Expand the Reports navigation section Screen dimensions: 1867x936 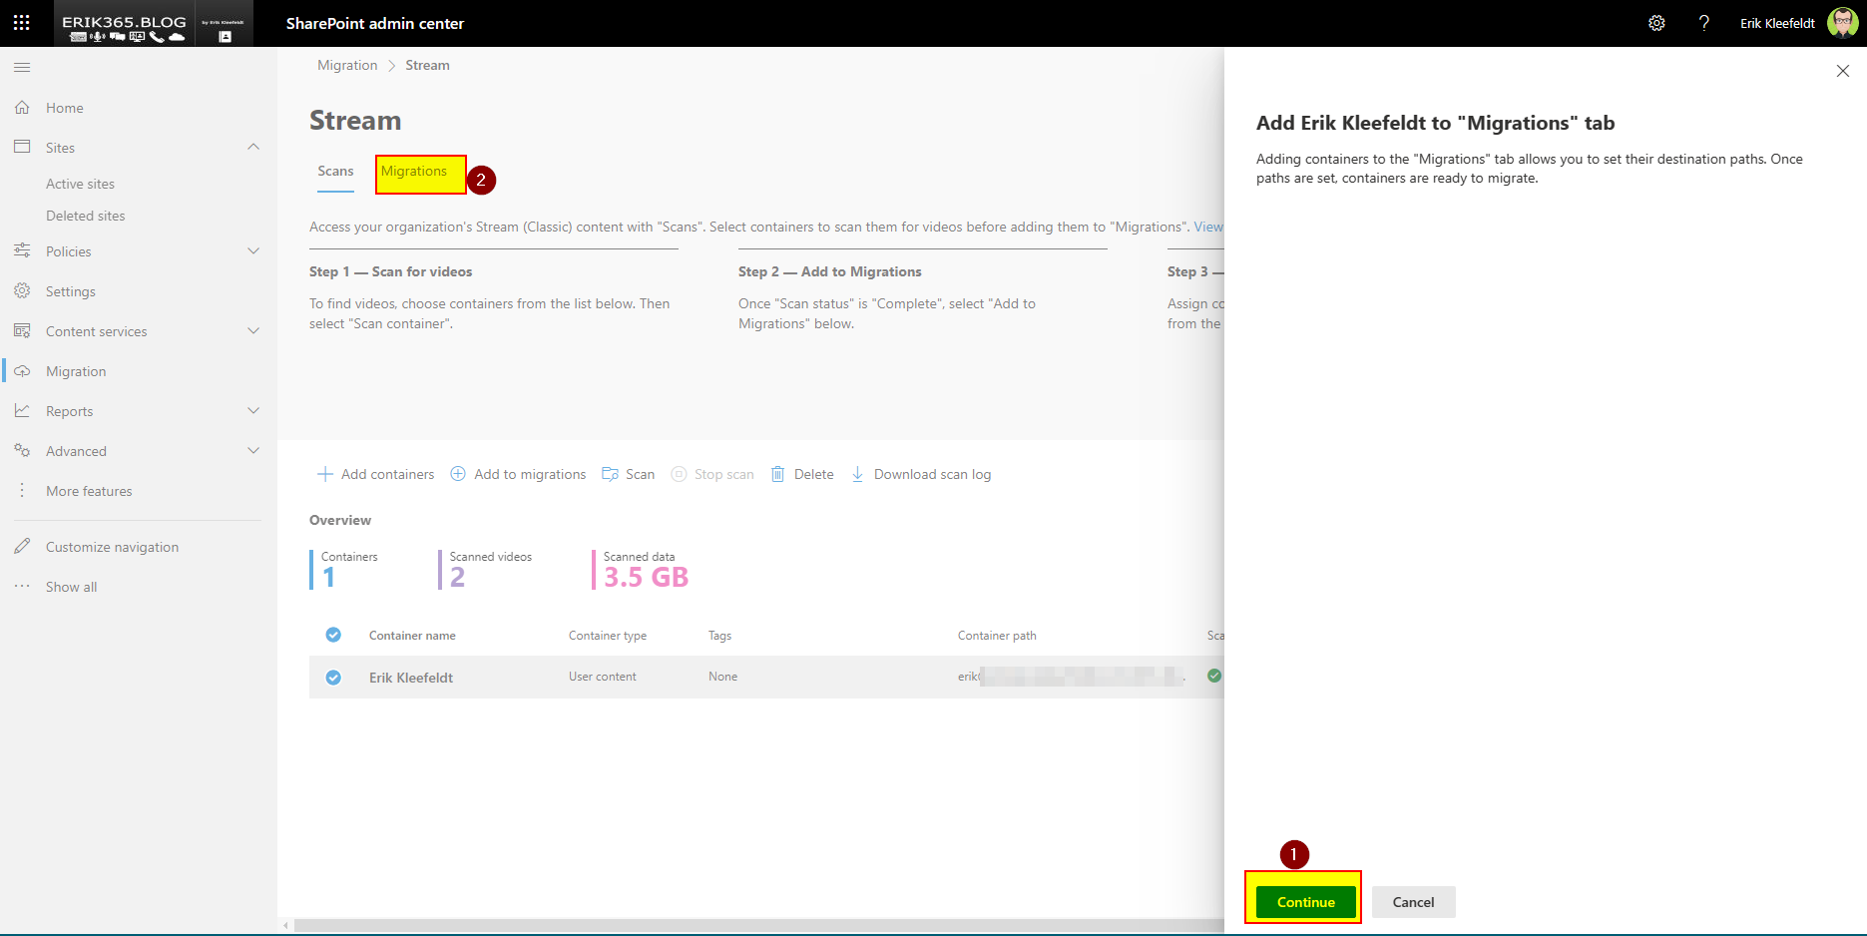pos(253,411)
